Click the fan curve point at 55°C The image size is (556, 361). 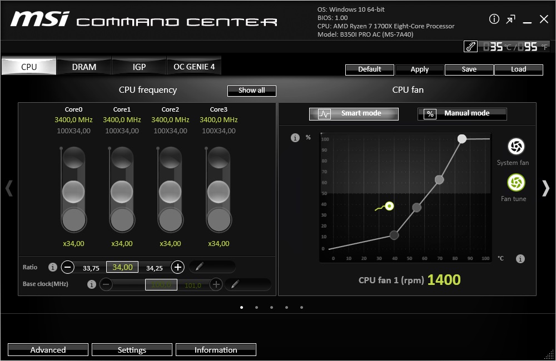point(416,208)
